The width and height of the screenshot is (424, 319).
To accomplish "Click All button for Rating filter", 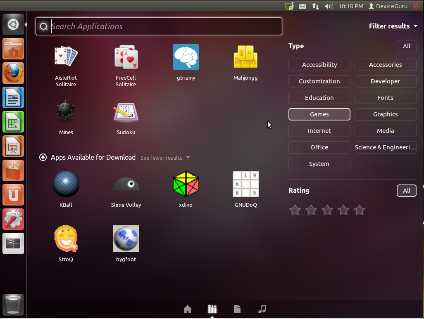I will (x=406, y=191).
